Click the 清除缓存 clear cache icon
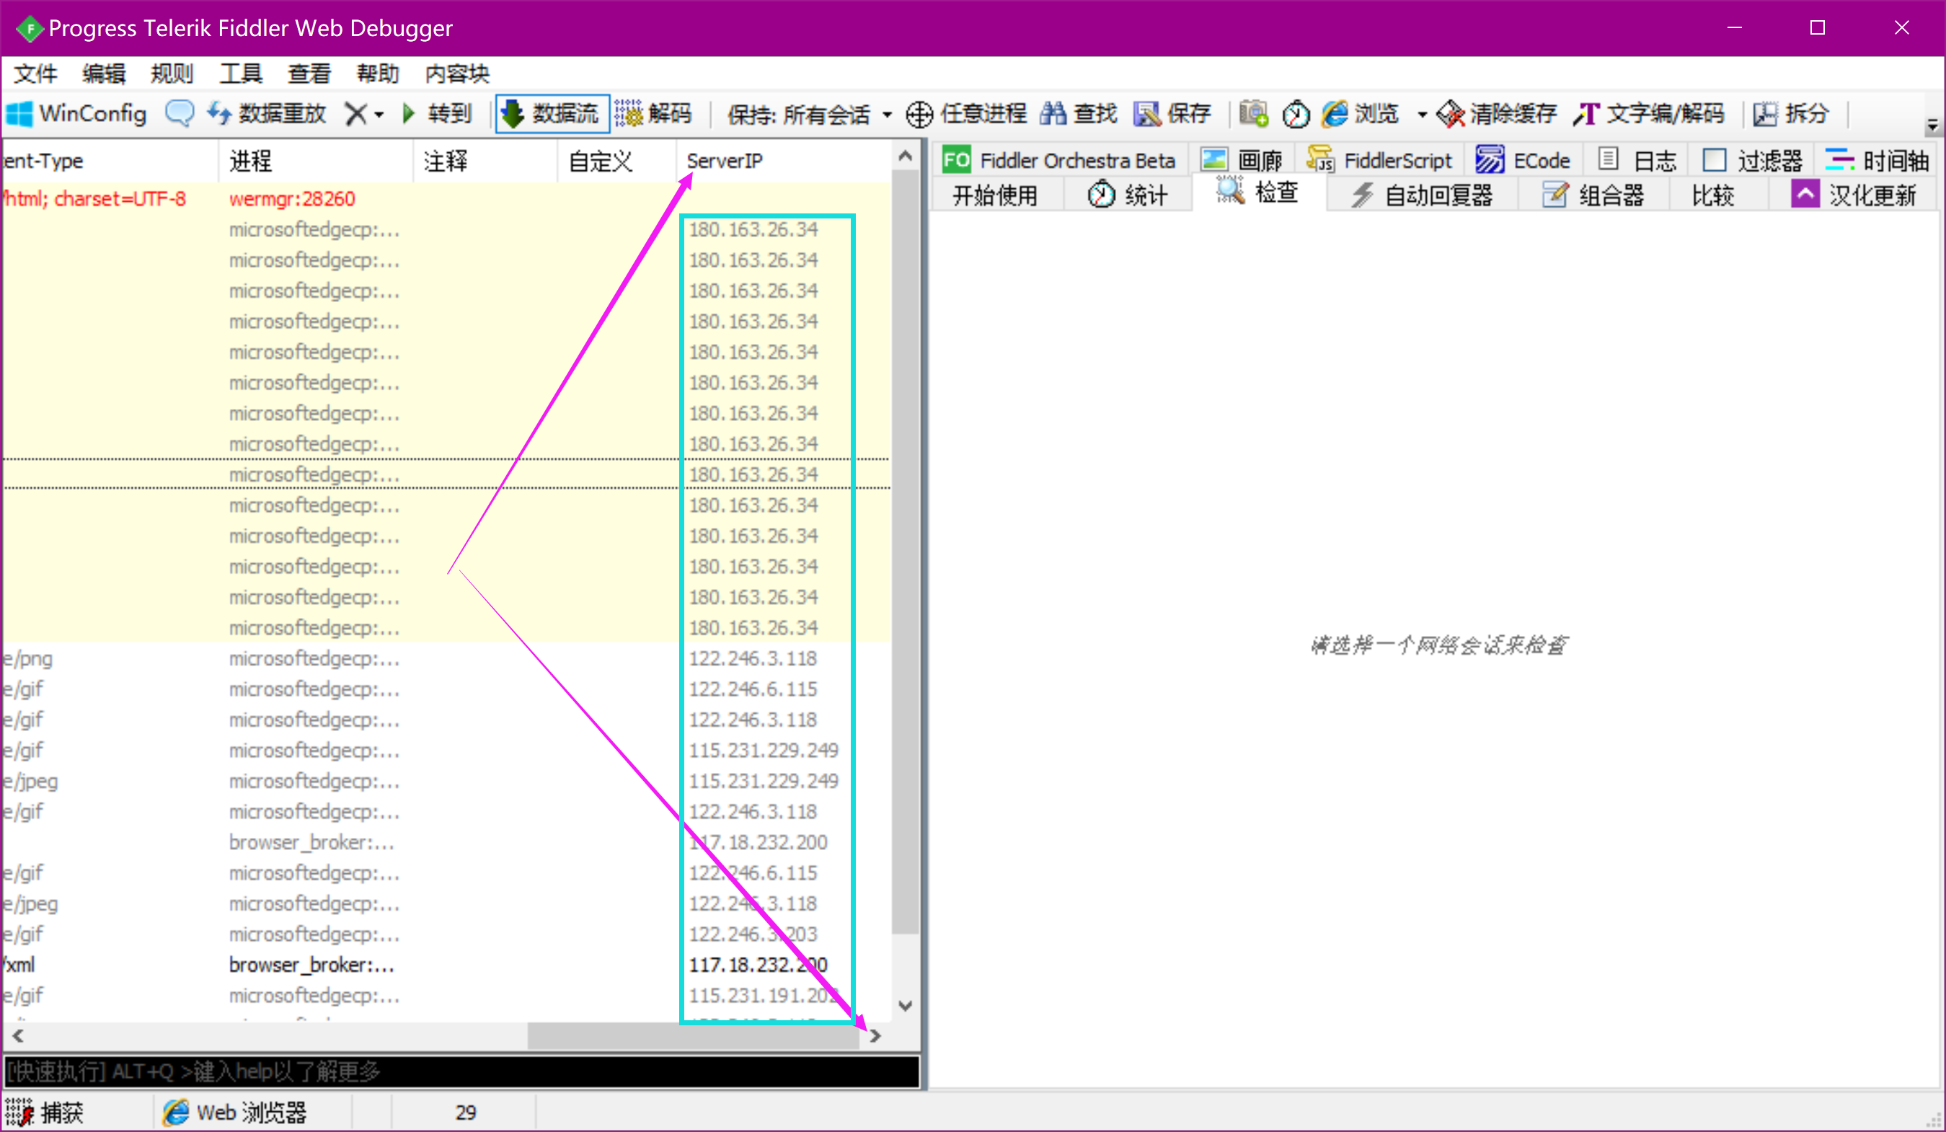 pos(1449,114)
